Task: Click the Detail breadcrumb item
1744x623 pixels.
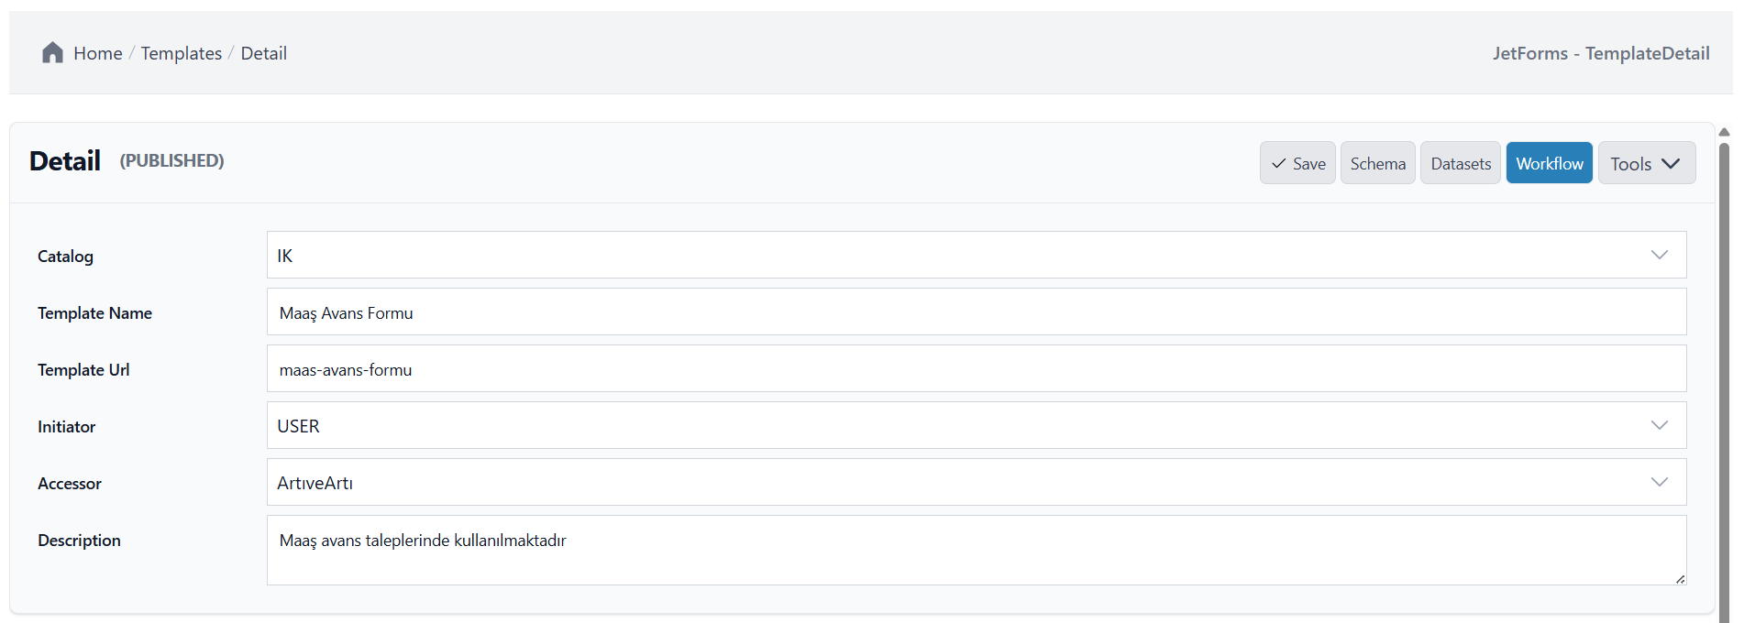Action: (263, 53)
